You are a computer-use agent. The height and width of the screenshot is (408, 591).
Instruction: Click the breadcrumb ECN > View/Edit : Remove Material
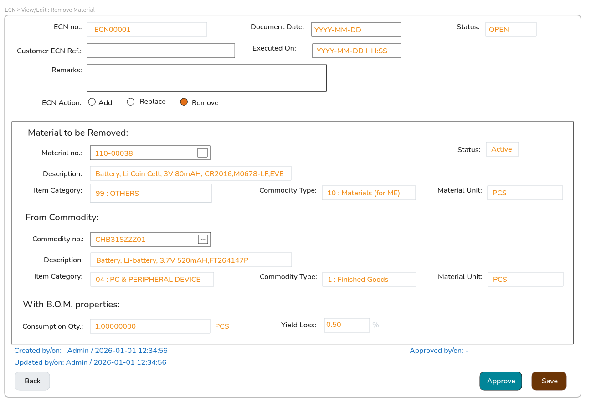50,10
